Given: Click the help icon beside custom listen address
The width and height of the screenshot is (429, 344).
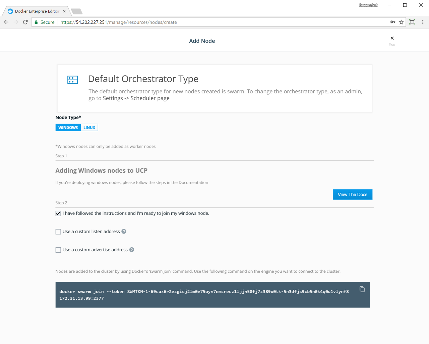Looking at the screenshot, I should pyautogui.click(x=124, y=232).
